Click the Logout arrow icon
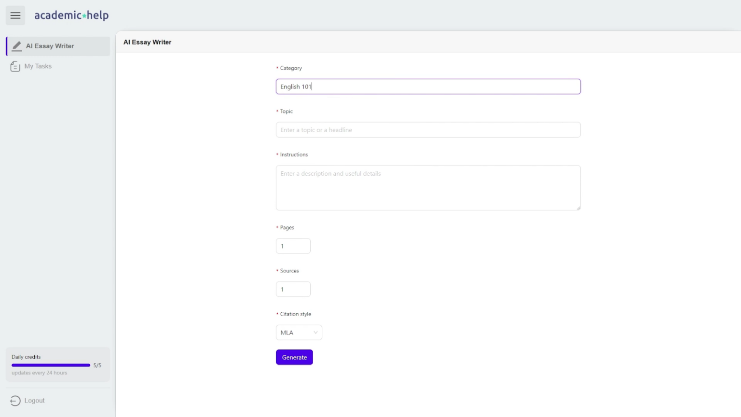 pyautogui.click(x=15, y=401)
